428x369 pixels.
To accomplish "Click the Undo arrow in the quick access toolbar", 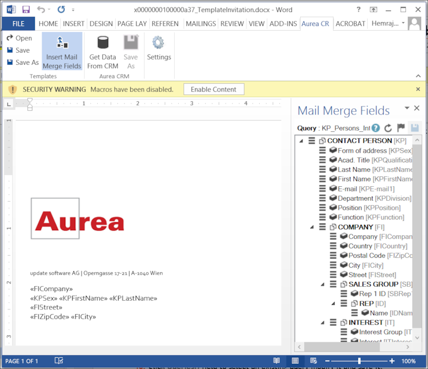I will pos(41,10).
